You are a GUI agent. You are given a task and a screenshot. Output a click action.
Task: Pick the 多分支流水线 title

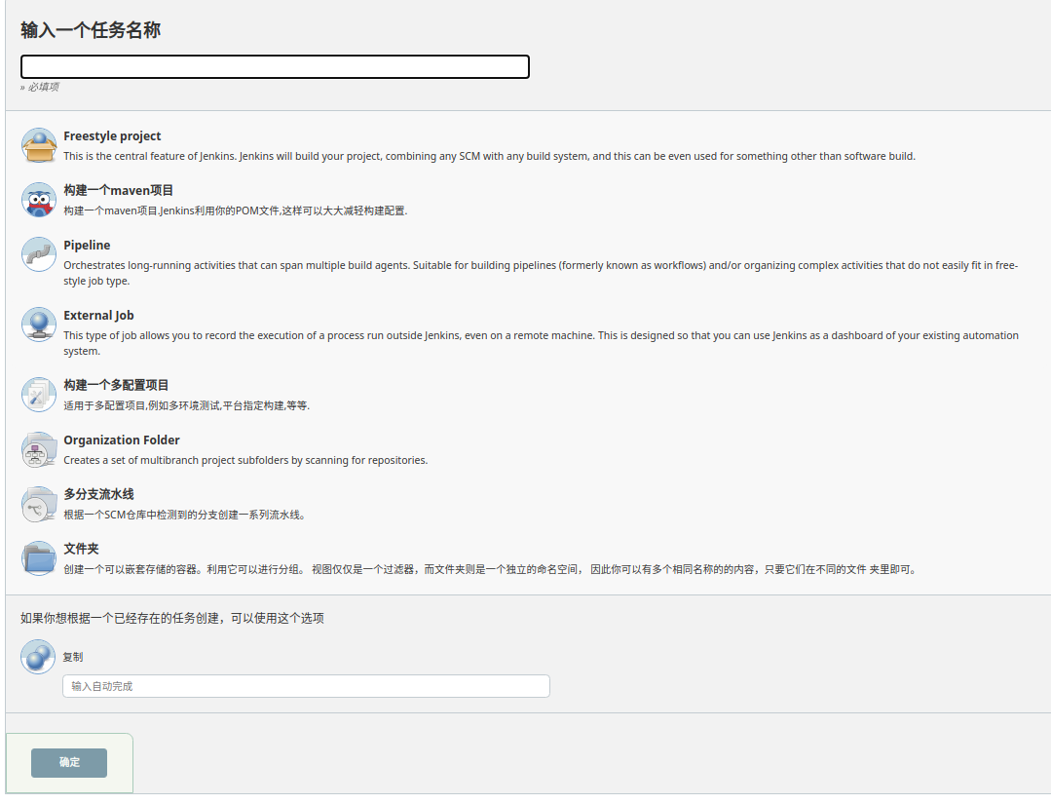click(98, 495)
